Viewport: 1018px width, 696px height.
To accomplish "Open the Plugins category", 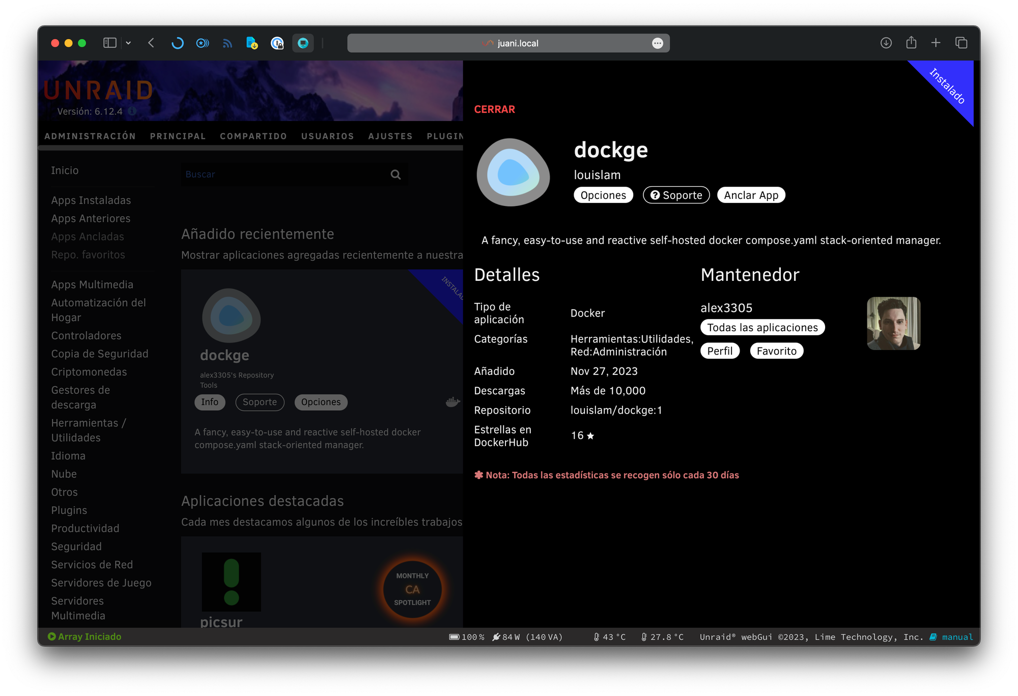I will 69,510.
